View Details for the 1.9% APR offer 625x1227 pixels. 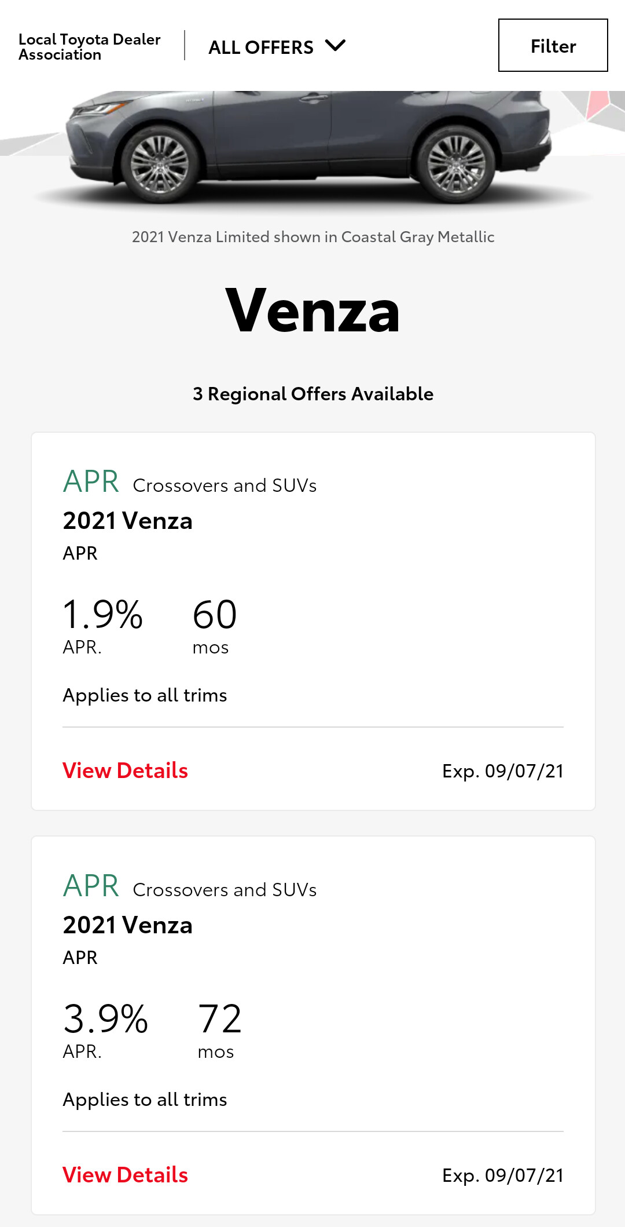[x=125, y=770]
